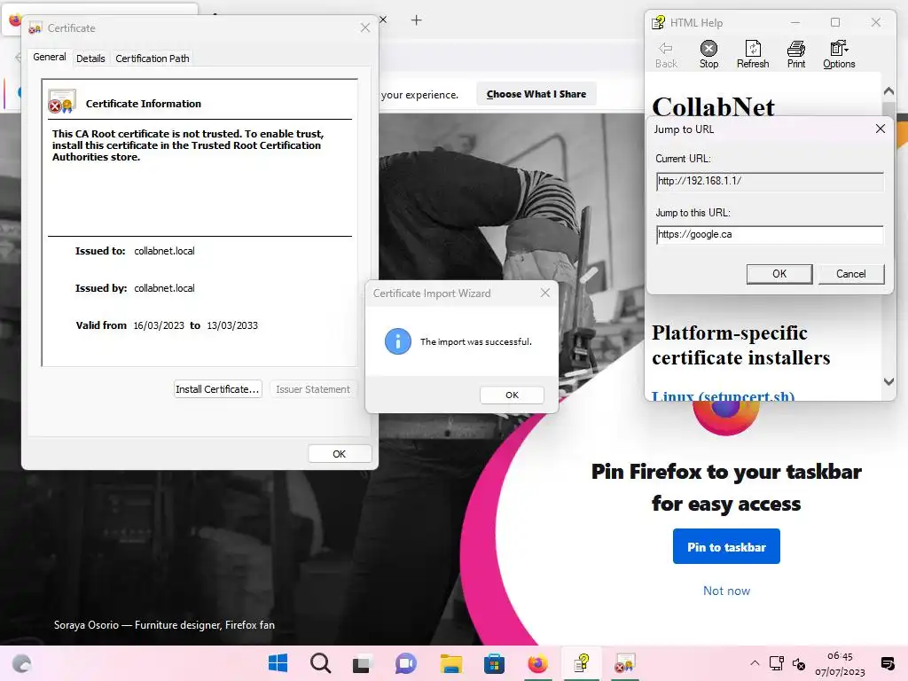Open Microsoft Store from taskbar

coord(494,663)
